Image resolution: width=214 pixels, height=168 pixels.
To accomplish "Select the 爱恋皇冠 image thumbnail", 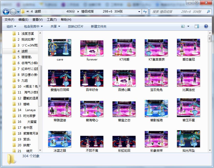I will click(x=188, y=47).
